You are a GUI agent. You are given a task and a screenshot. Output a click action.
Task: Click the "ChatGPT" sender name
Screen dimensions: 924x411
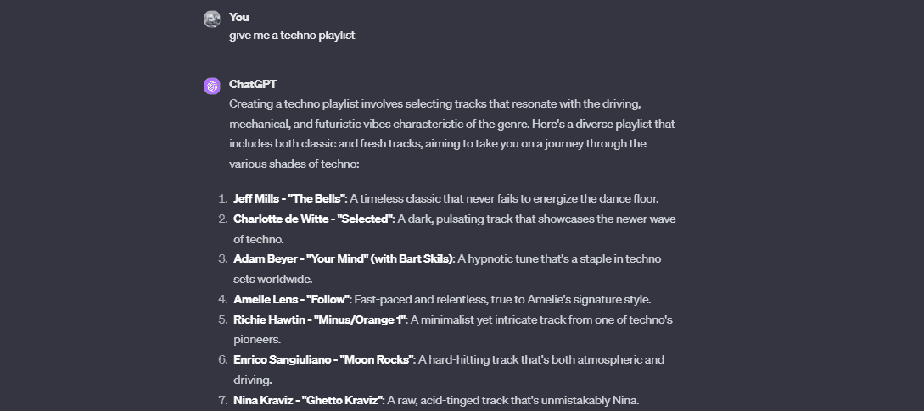(x=253, y=84)
